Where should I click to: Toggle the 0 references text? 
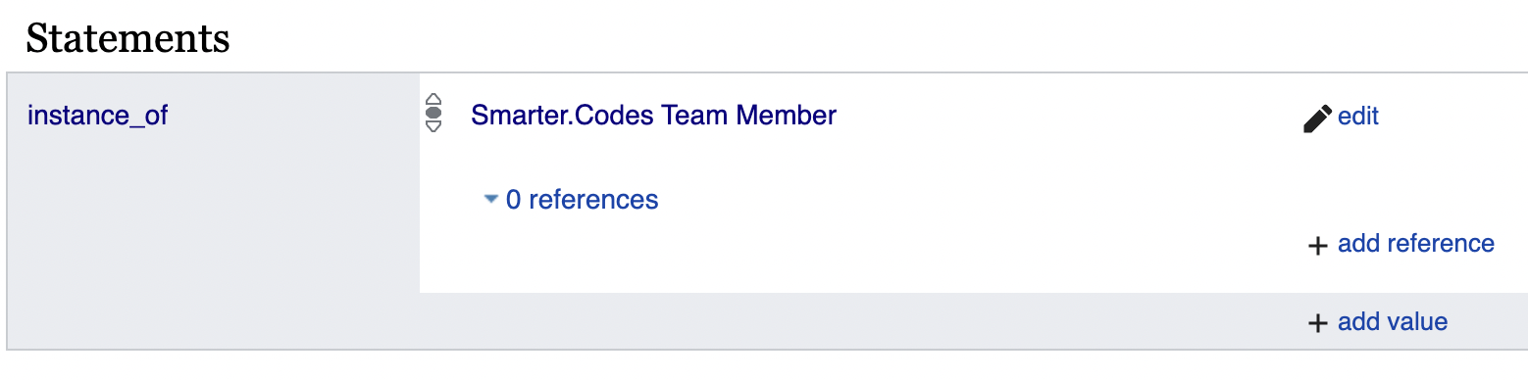[x=582, y=200]
